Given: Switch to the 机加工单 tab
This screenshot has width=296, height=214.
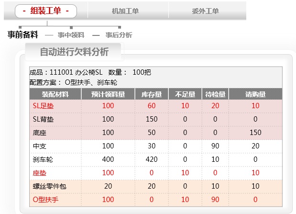Looking at the screenshot, I should tap(125, 11).
